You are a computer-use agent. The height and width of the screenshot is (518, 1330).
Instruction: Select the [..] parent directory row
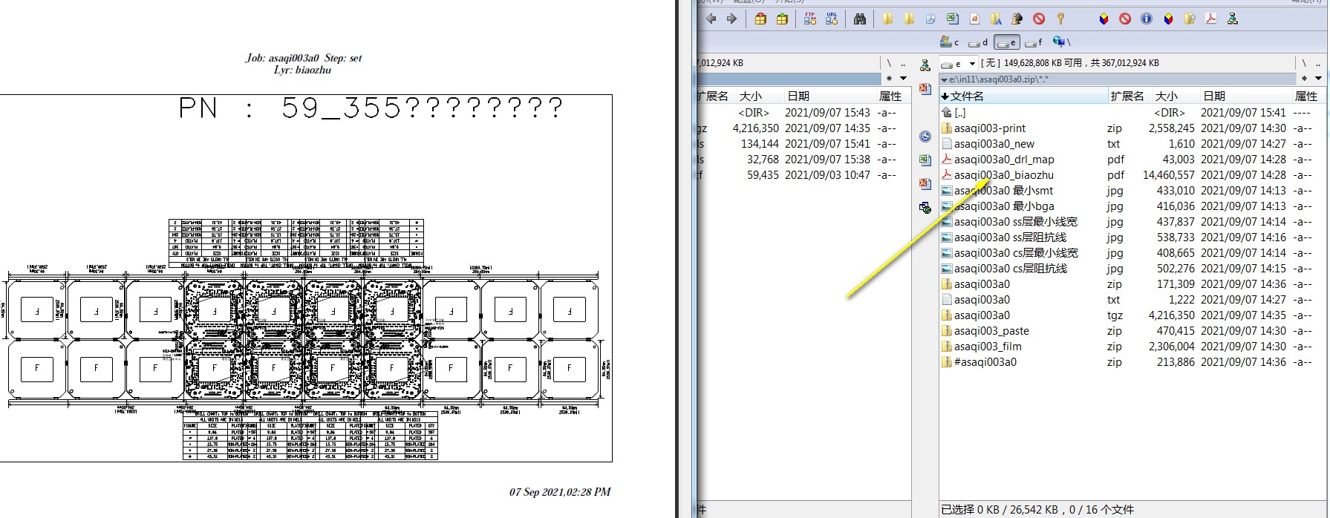1132,113
